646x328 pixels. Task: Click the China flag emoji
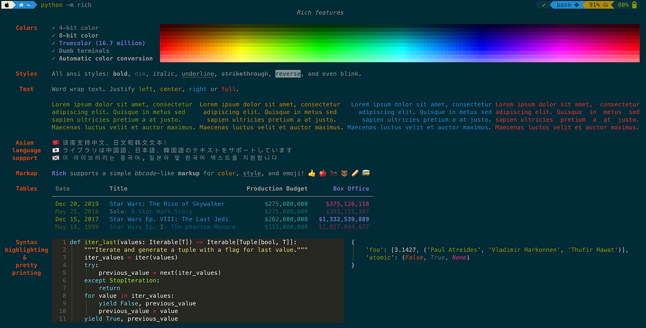(x=55, y=143)
